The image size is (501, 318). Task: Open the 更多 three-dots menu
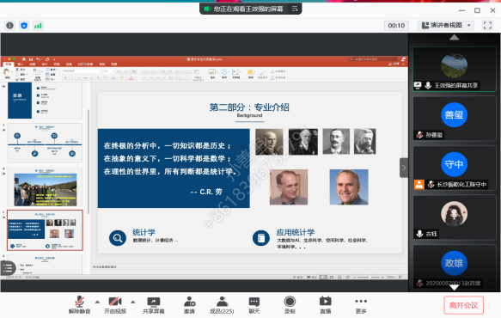361,301
